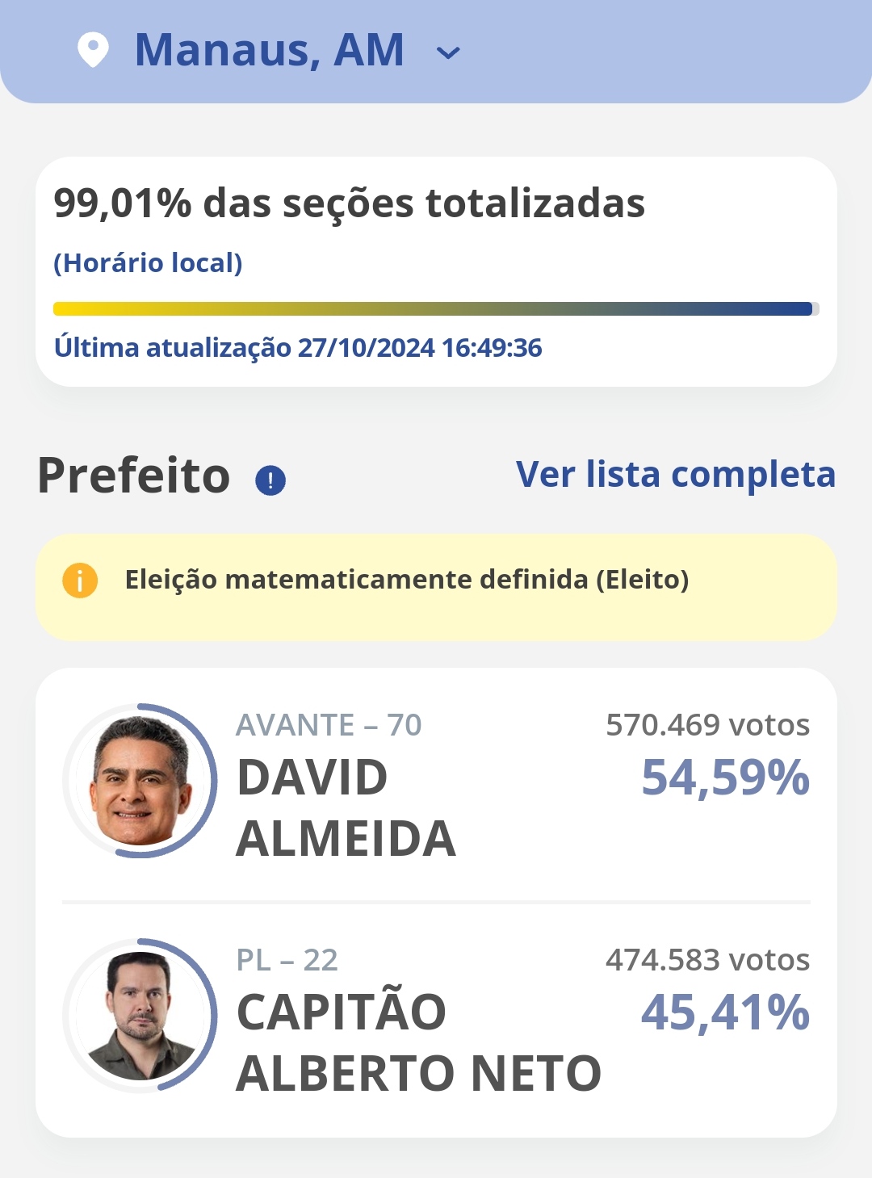Open David Almeida's candidate photo

click(x=140, y=780)
